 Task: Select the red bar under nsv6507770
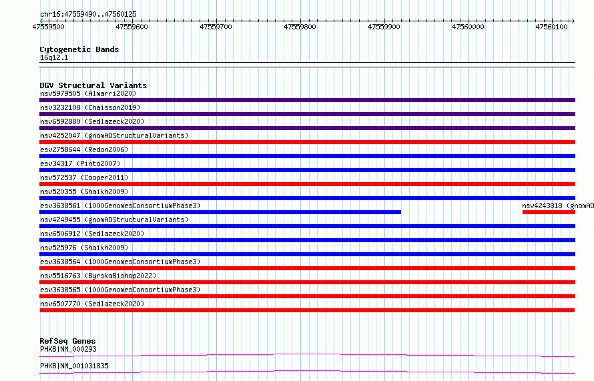[x=307, y=310]
